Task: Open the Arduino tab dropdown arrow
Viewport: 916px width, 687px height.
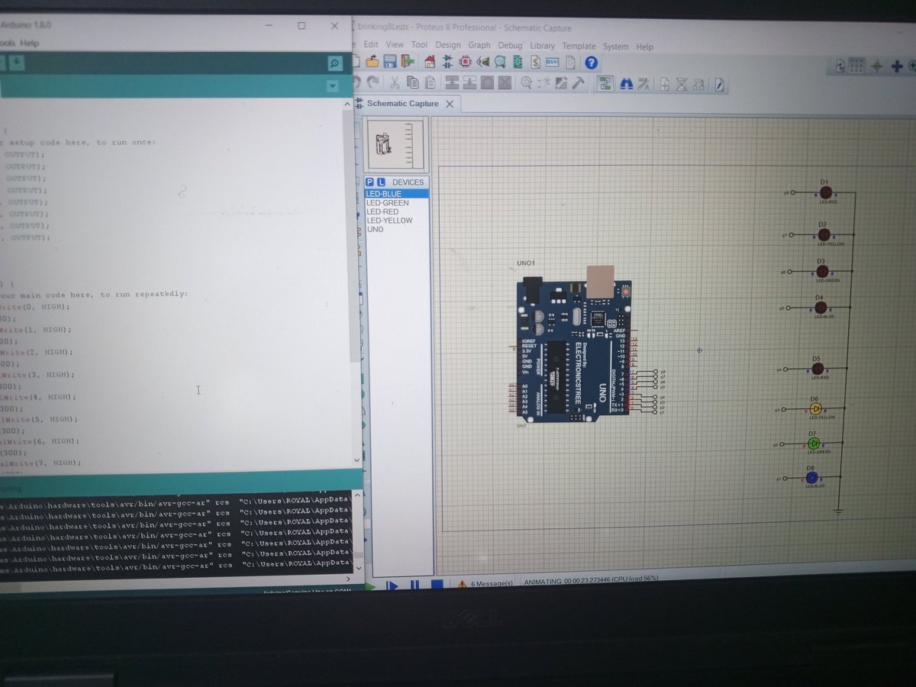Action: tap(332, 86)
